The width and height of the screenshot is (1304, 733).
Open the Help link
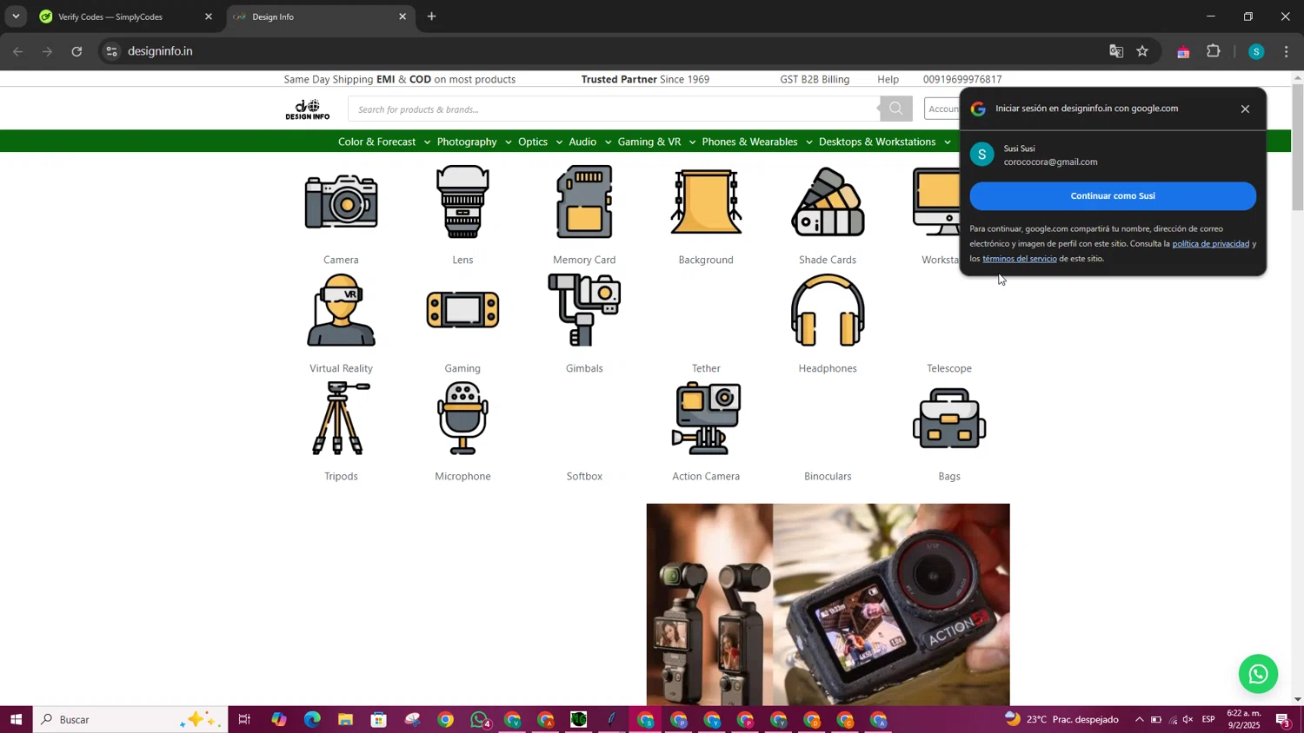coord(888,79)
